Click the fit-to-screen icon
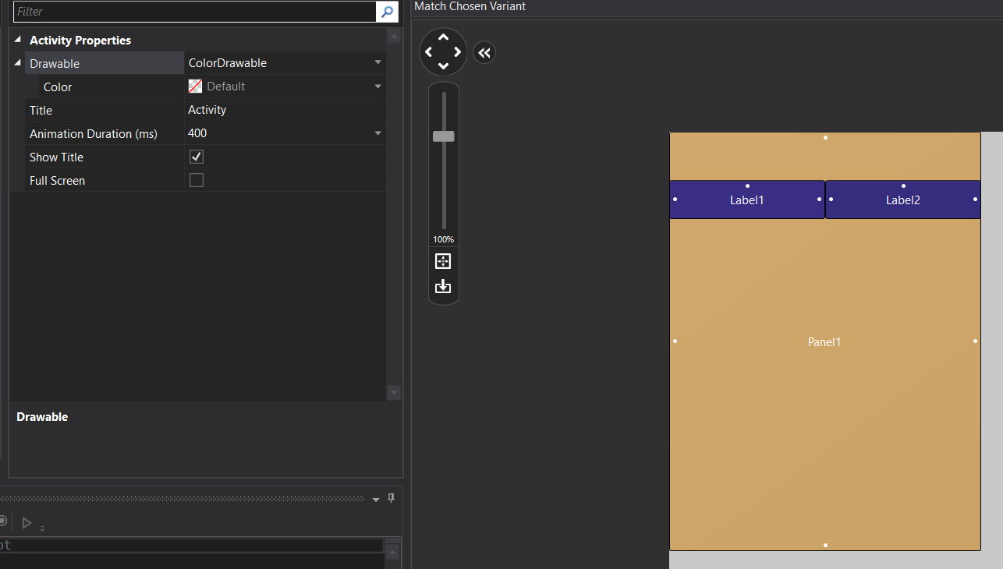Screen dimensions: 1003x569 tap(443, 261)
